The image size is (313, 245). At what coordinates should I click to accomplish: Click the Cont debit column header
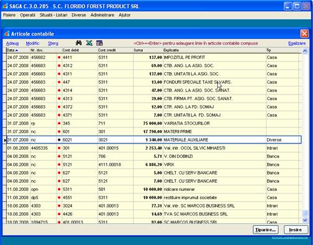(x=79, y=50)
